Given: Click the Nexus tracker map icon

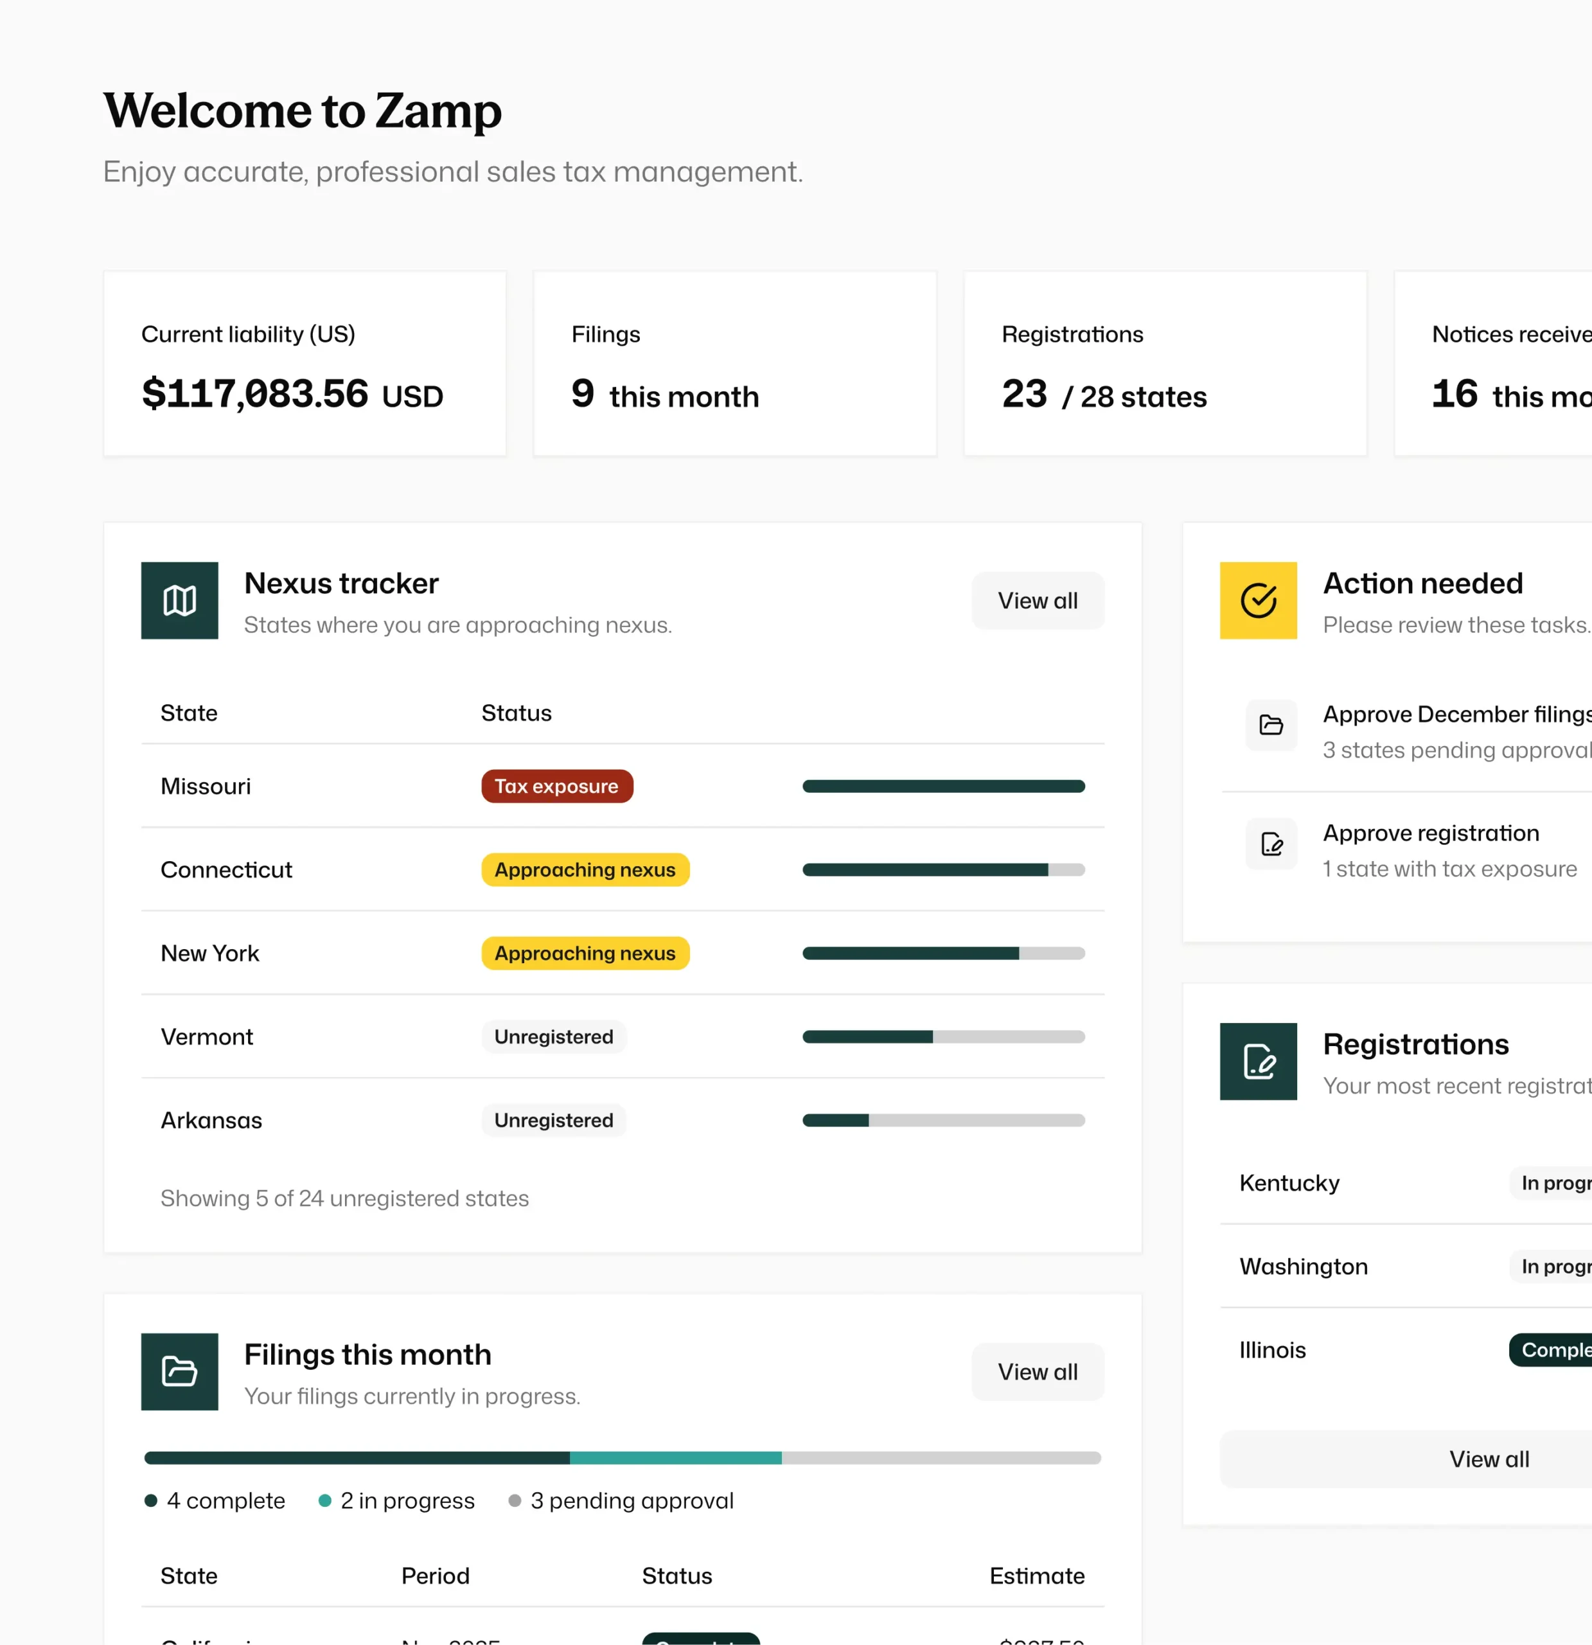Looking at the screenshot, I should (180, 600).
